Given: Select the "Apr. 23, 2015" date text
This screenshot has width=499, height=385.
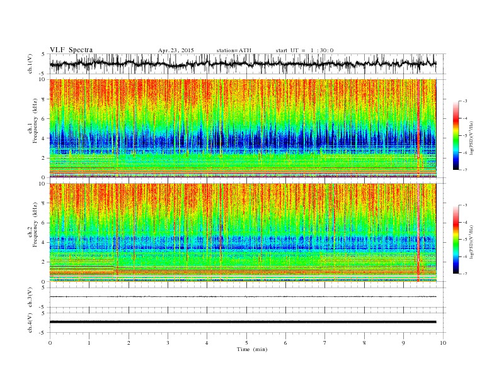Looking at the screenshot, I should (176, 50).
